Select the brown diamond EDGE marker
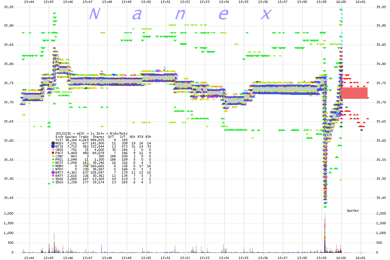The height and width of the screenshot is (260, 390). (53, 179)
